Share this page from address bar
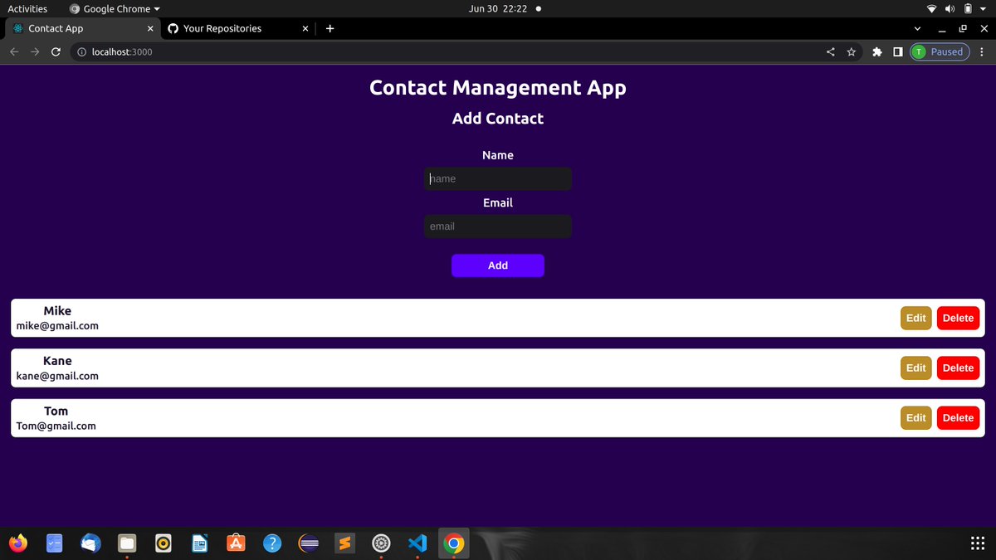The width and height of the screenshot is (996, 560). (x=831, y=51)
